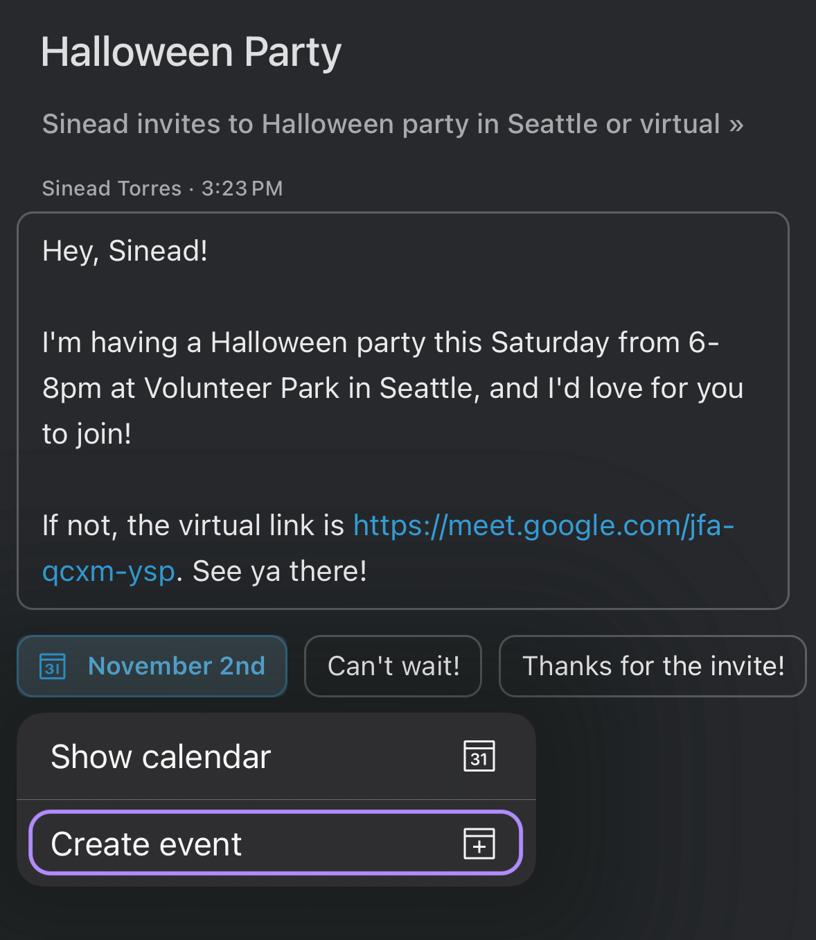This screenshot has width=816, height=940.
Task: Select Show calendar from the popup menu
Action: tap(161, 756)
